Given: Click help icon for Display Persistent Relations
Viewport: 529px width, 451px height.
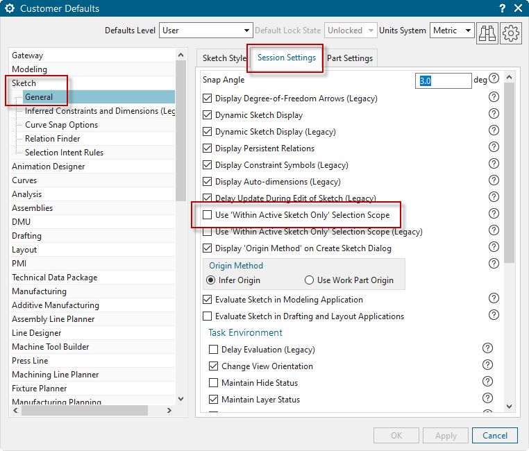Looking at the screenshot, I should click(494, 147).
